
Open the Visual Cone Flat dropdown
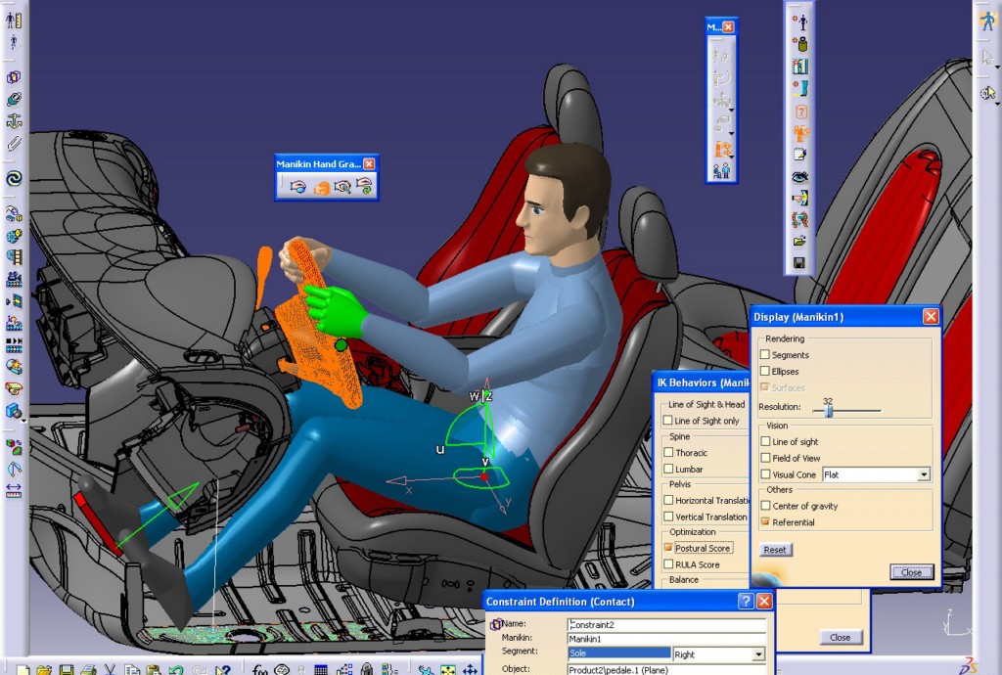(923, 474)
